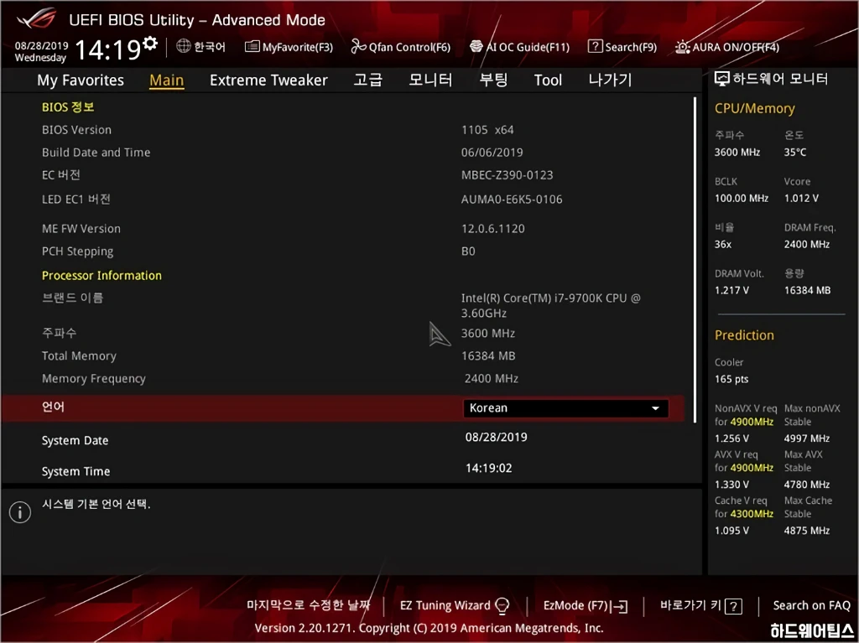Select the Main tab
This screenshot has width=859, height=643.
coord(167,80)
